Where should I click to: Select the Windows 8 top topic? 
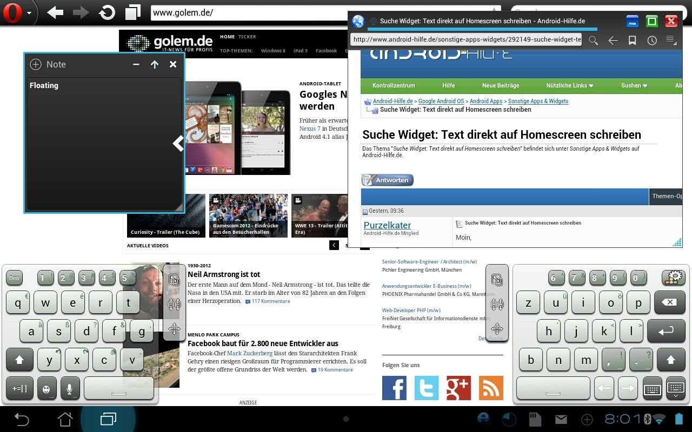click(273, 51)
